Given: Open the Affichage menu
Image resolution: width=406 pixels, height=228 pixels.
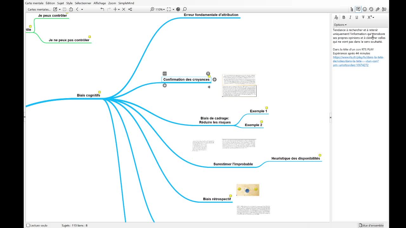Looking at the screenshot, I should coord(100,3).
